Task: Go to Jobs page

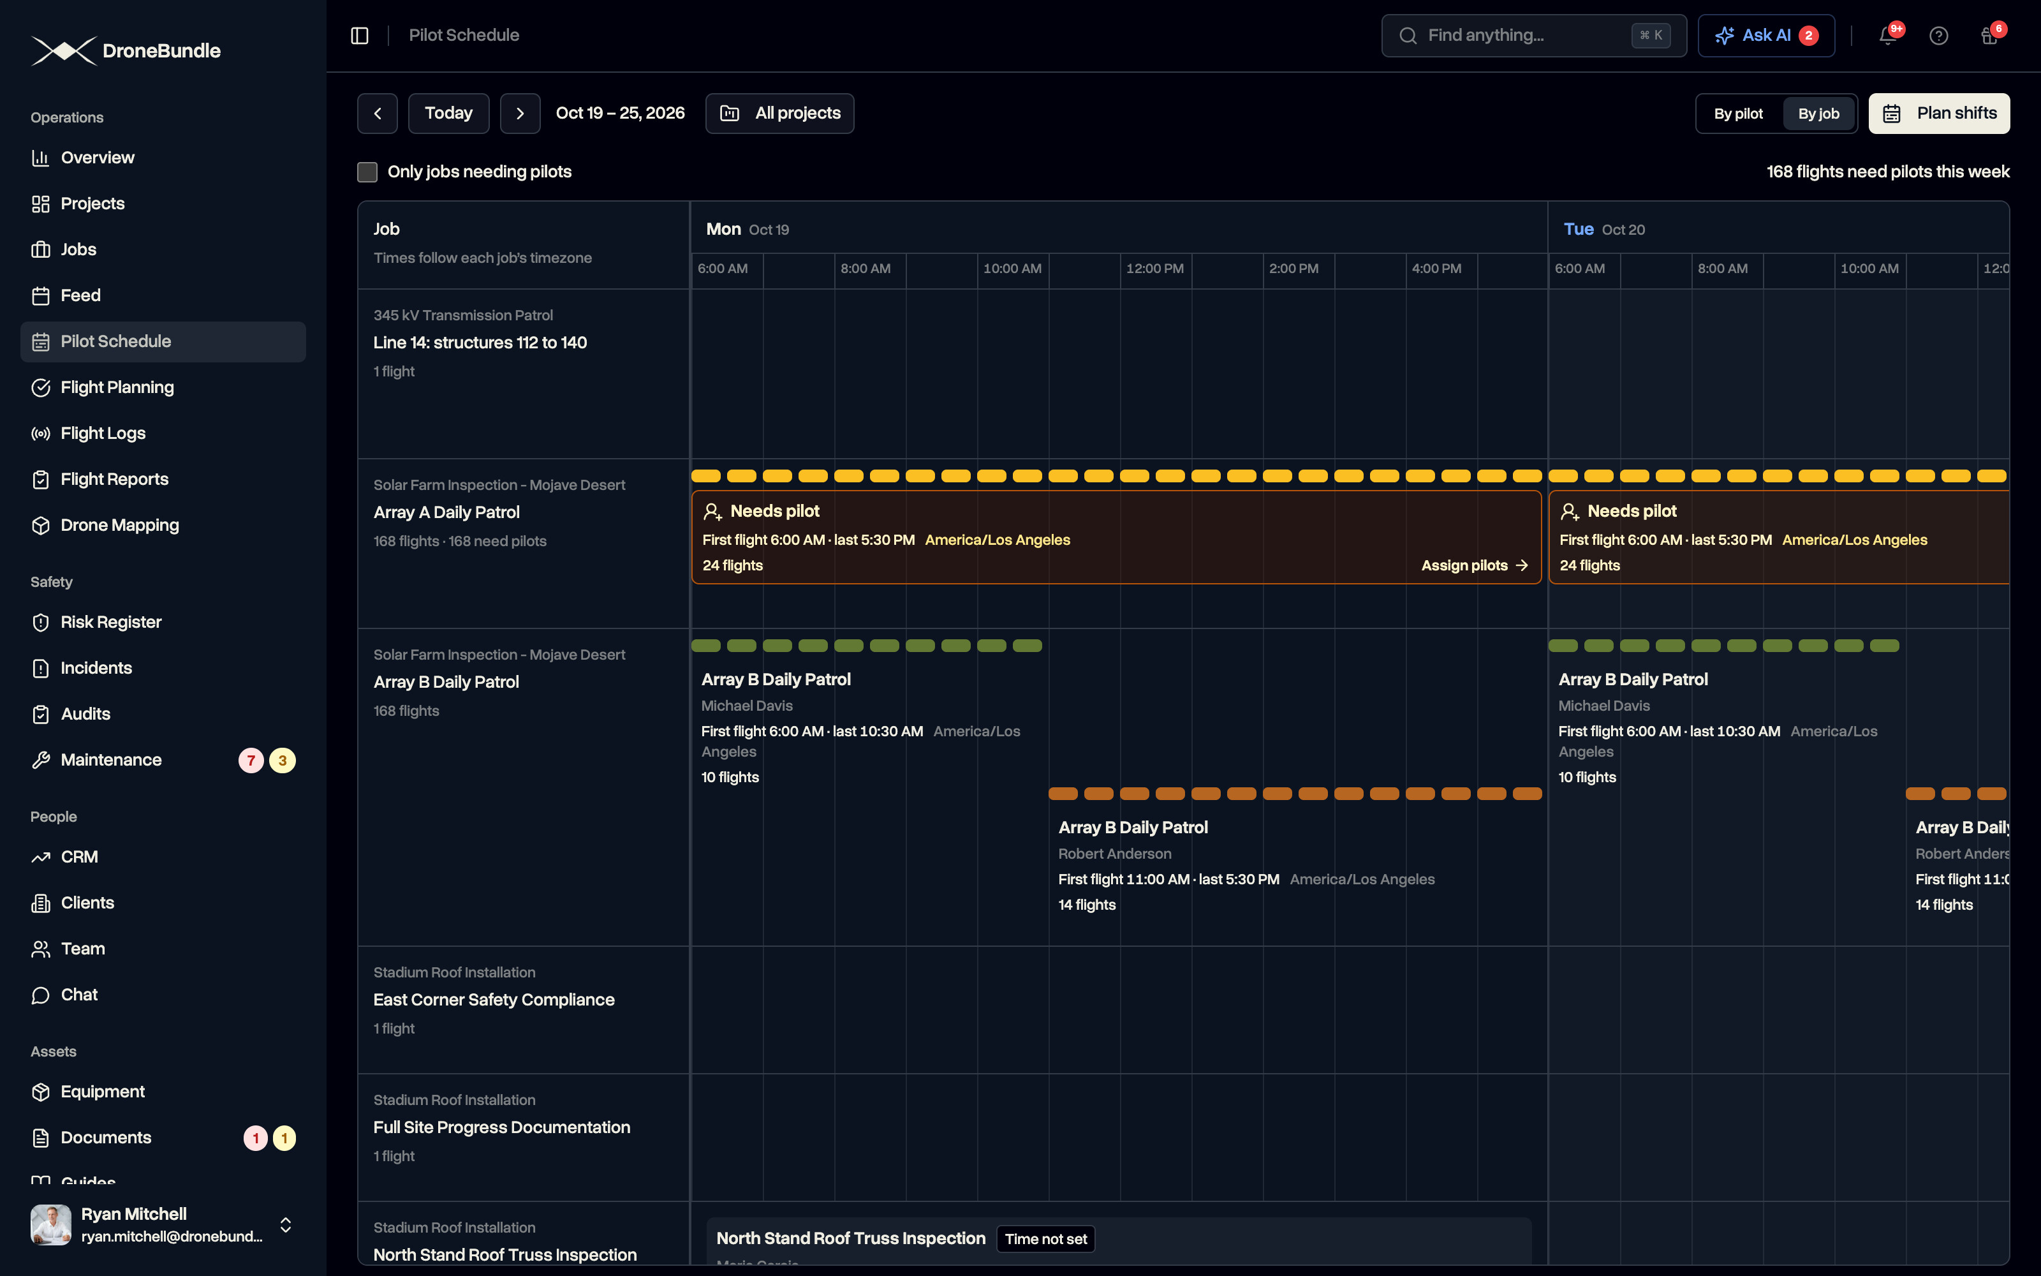Action: point(163,250)
